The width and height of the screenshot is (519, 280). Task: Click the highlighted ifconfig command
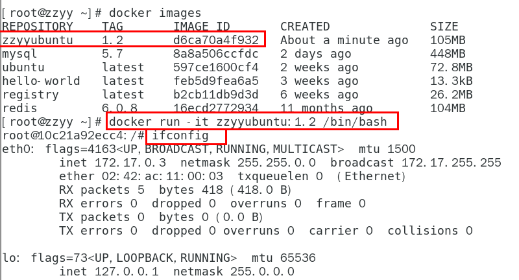[186, 135]
